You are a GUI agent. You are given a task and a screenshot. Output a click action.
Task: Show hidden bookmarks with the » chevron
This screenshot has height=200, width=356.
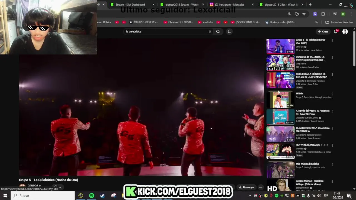coord(317,22)
